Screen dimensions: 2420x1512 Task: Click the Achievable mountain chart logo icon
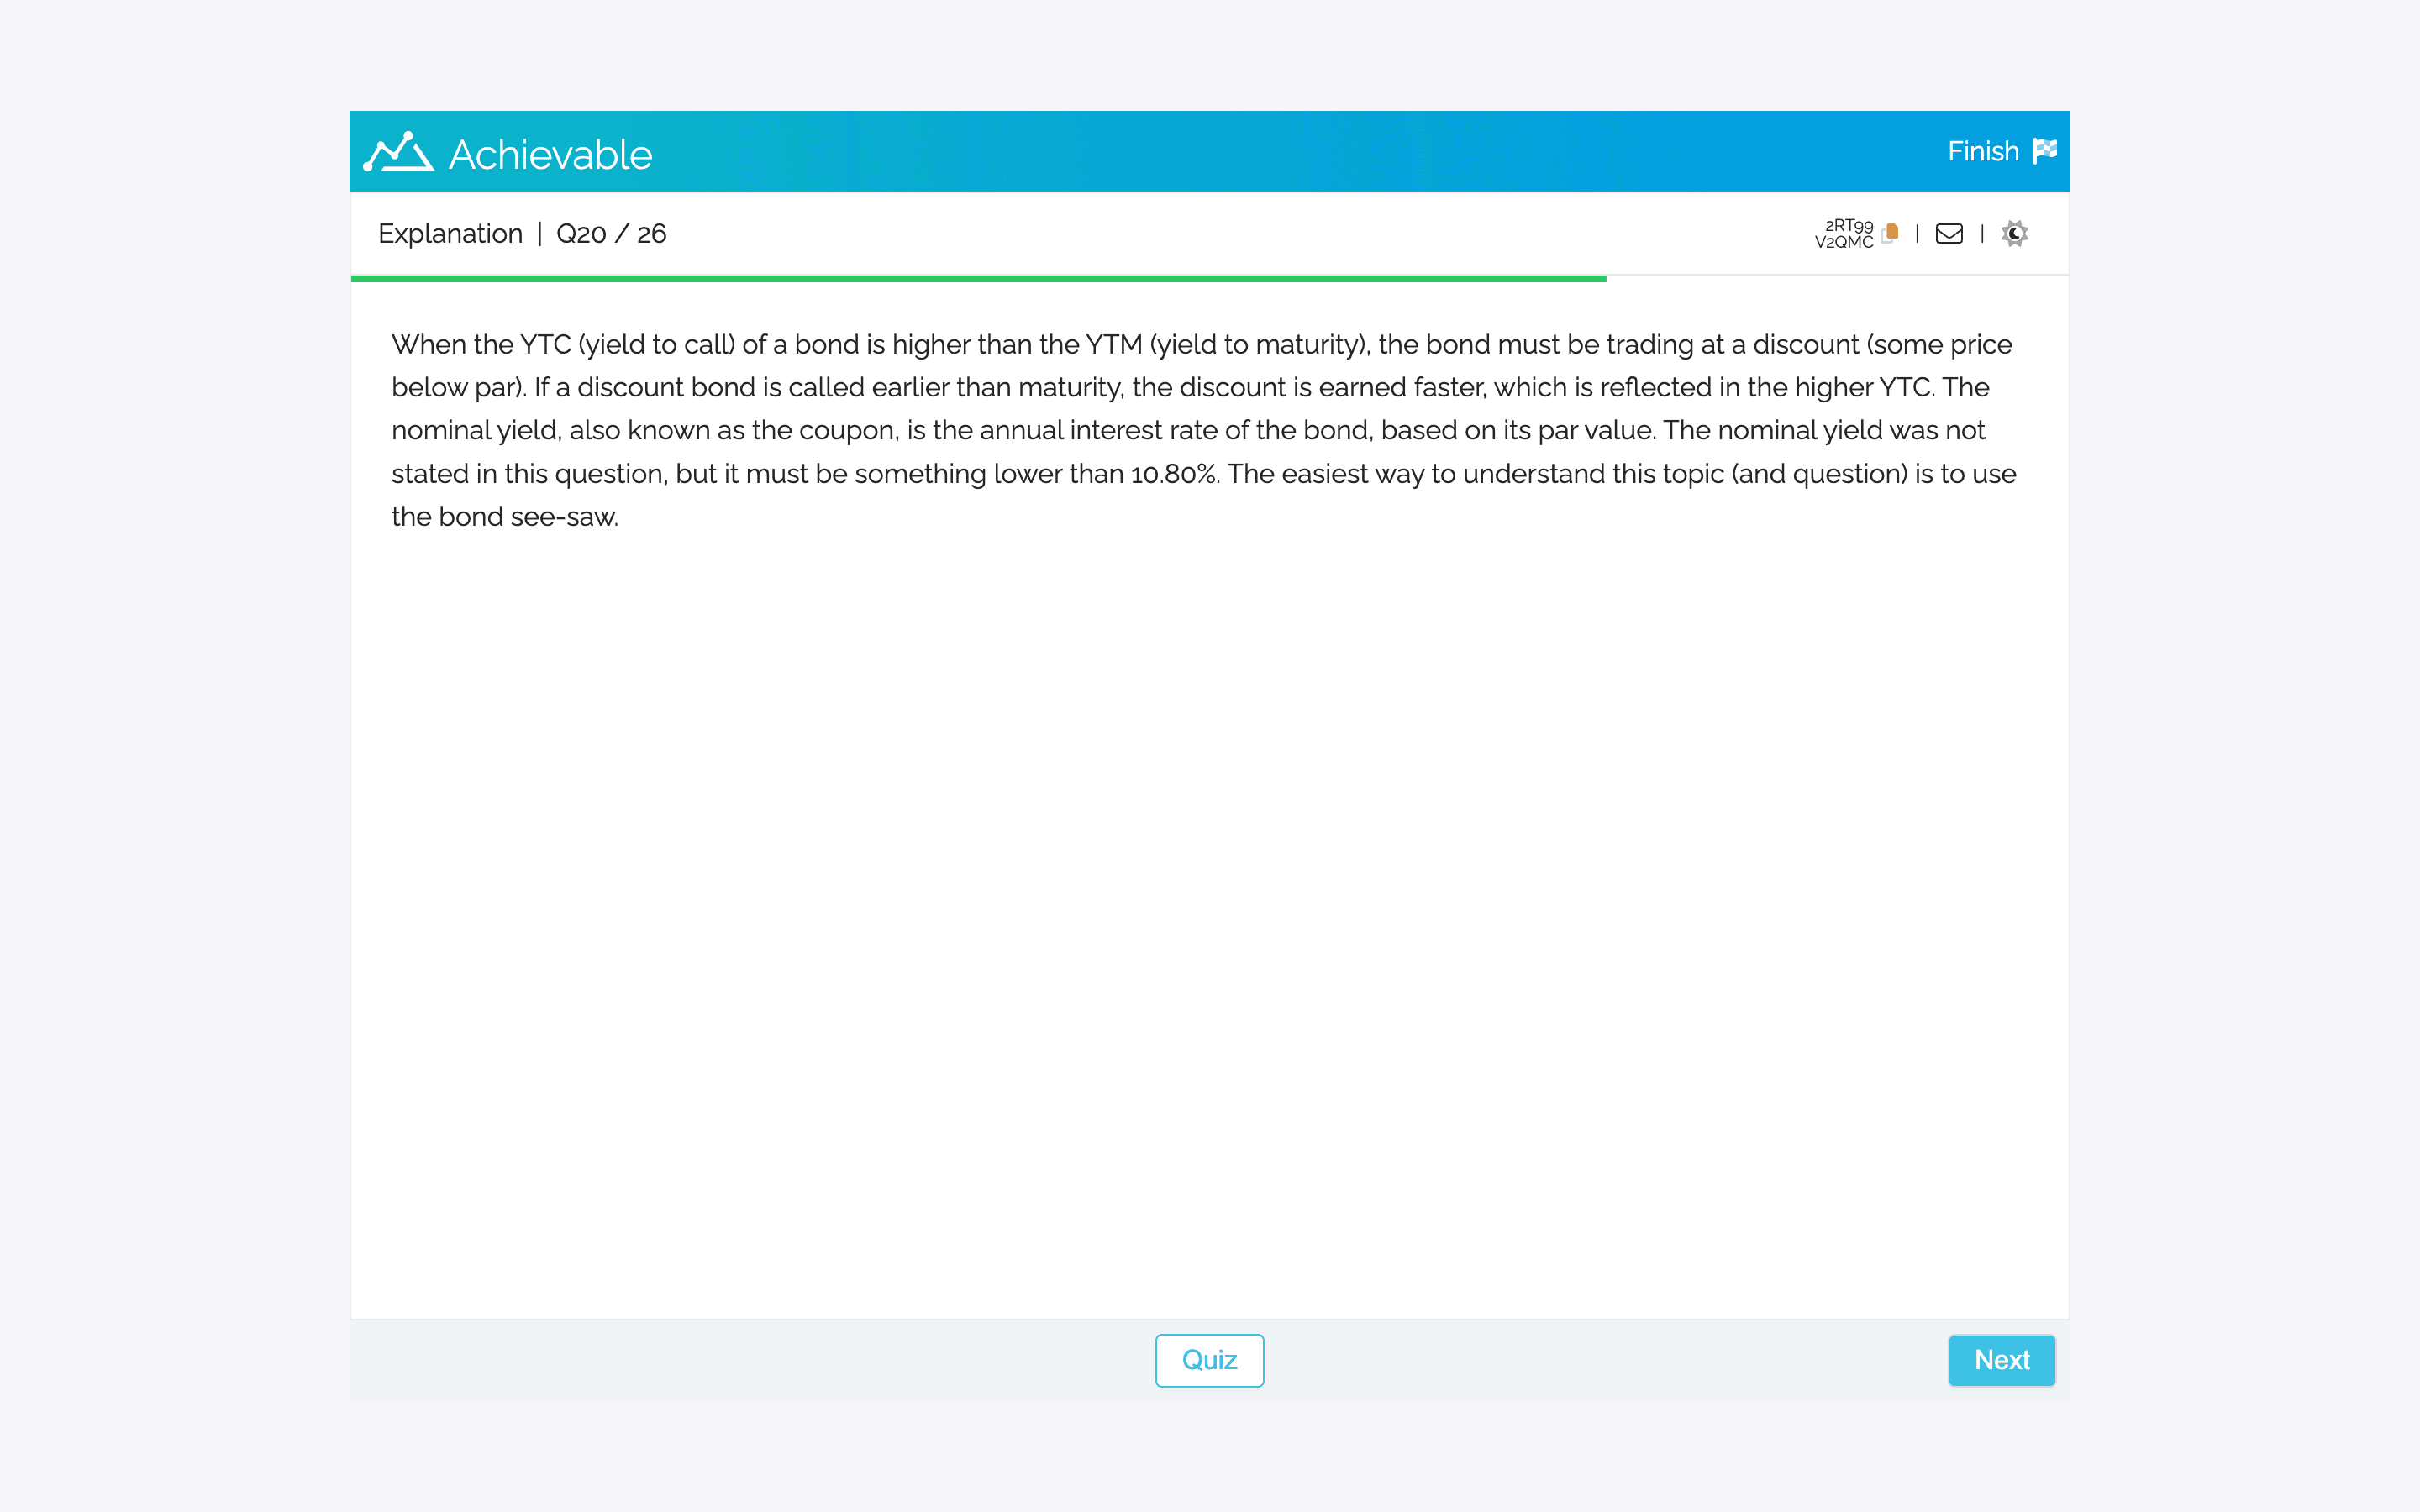[x=398, y=153]
